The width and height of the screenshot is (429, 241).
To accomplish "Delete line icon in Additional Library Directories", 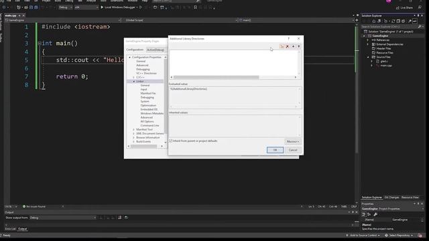I will (x=288, y=46).
